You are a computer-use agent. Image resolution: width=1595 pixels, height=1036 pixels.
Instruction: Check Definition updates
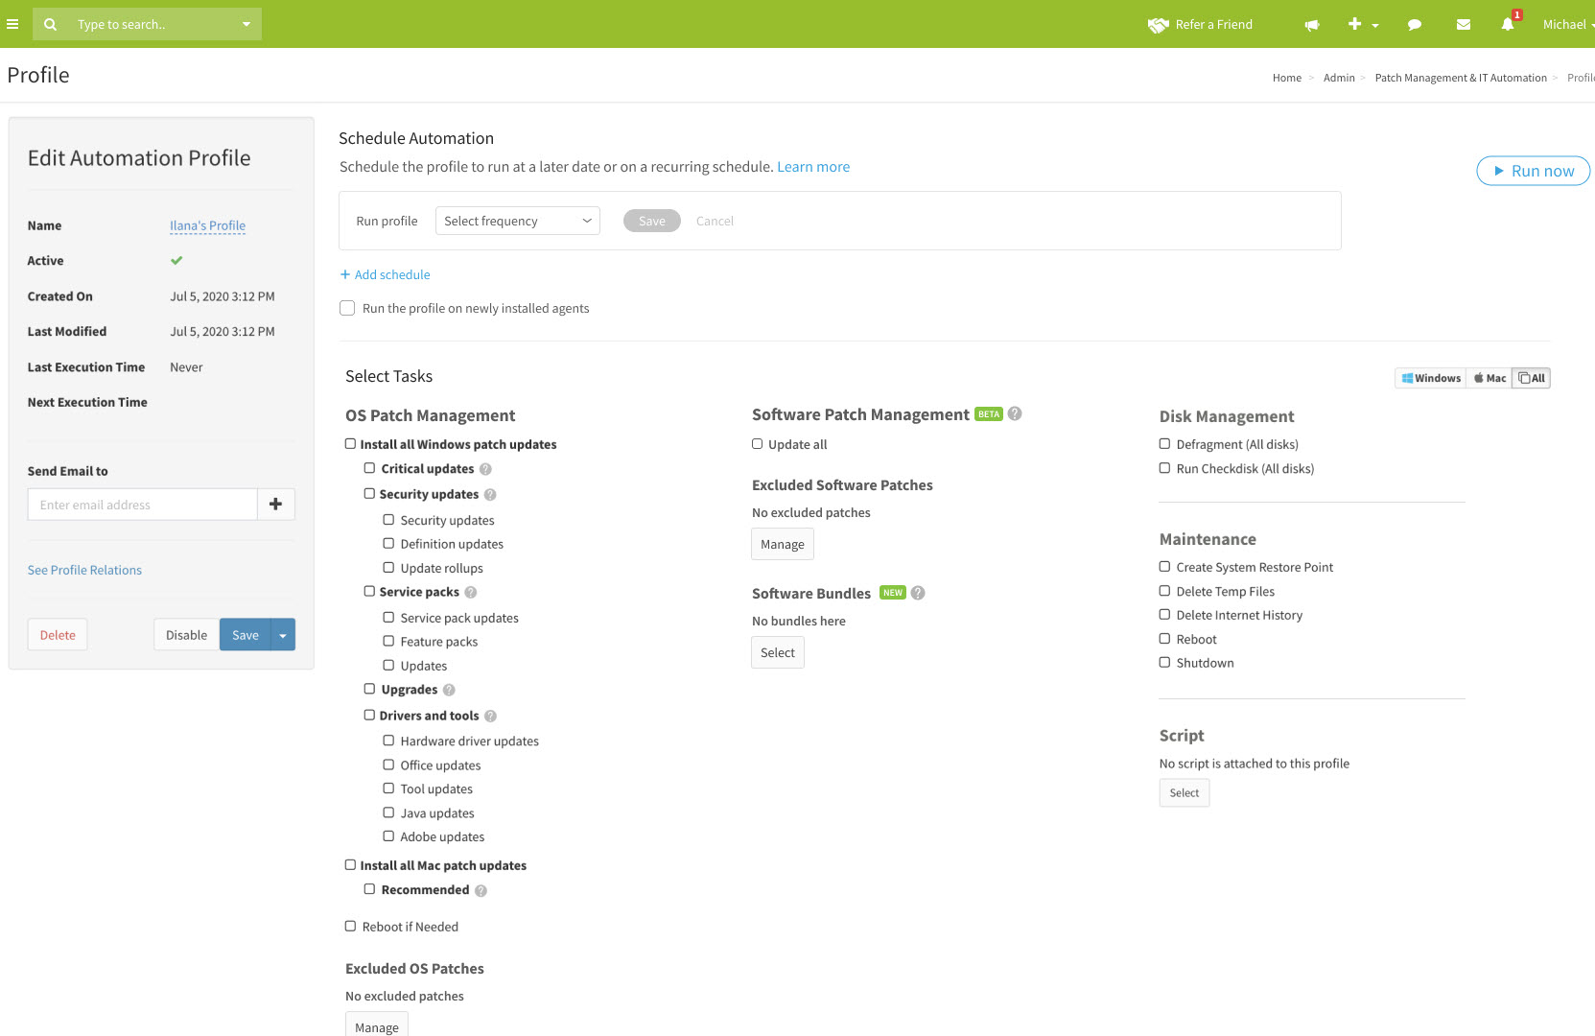point(389,543)
